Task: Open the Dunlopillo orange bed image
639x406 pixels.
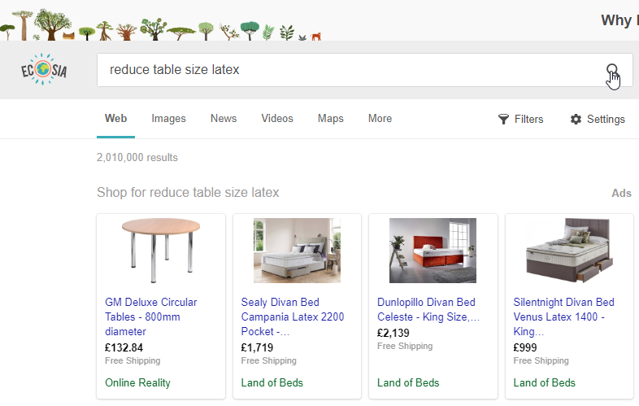Action: click(x=433, y=250)
